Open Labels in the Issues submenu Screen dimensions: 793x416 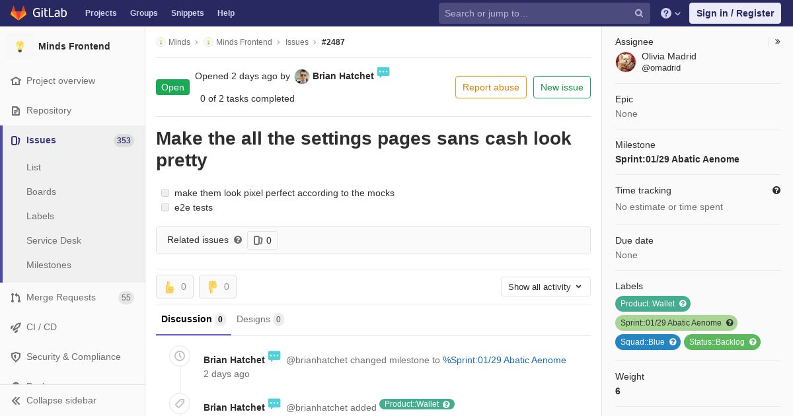click(40, 216)
